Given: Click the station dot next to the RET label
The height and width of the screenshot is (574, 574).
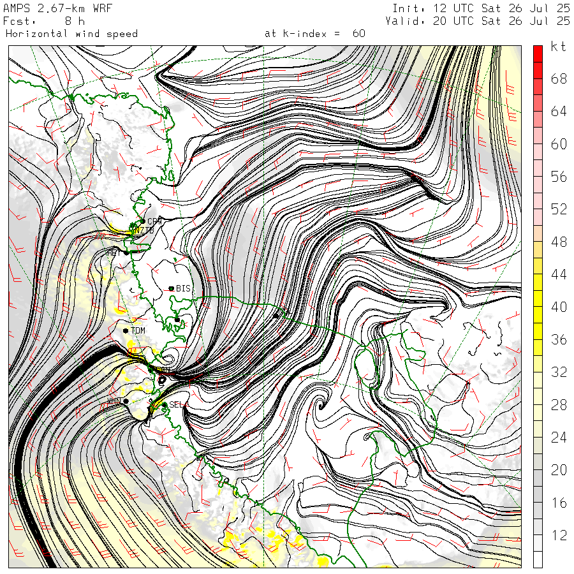Looking at the screenshot, I should pyautogui.click(x=126, y=253).
